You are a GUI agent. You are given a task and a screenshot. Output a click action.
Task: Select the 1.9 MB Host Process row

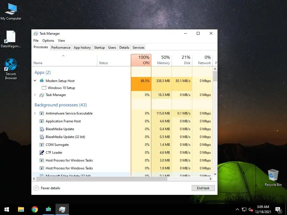tap(122, 168)
